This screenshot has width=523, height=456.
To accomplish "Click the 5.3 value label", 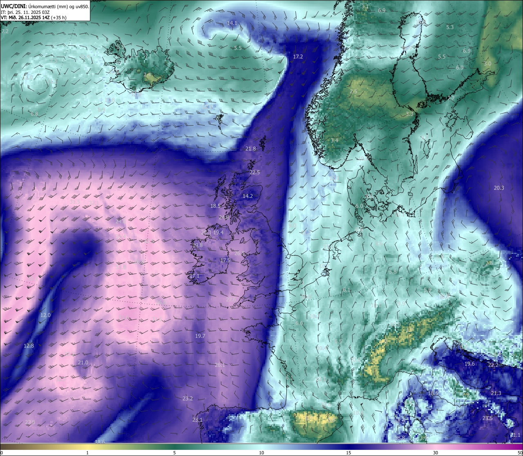I will tap(450, 27).
